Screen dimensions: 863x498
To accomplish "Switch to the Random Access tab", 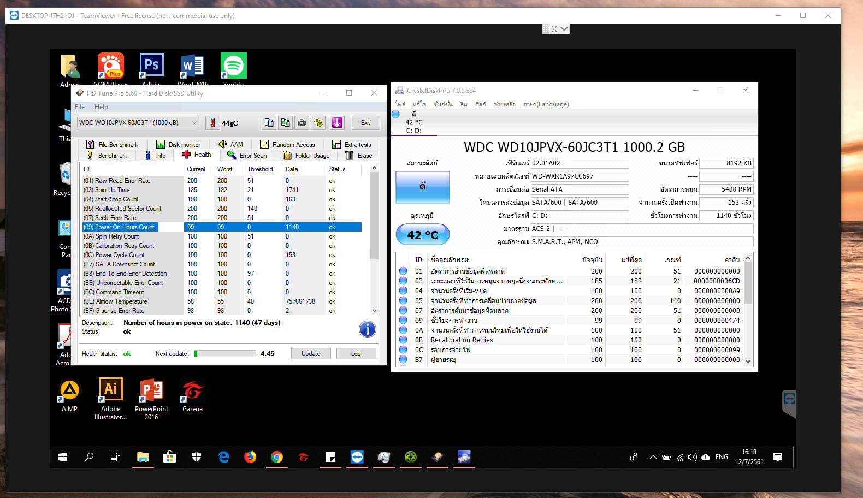I will pos(288,144).
